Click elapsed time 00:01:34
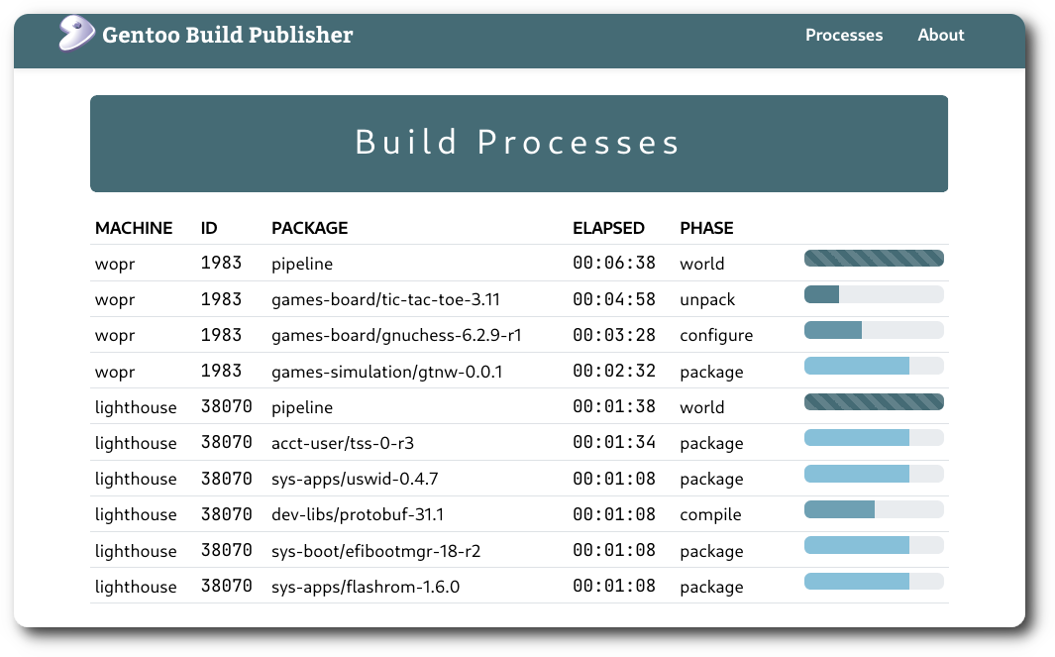 [613, 442]
